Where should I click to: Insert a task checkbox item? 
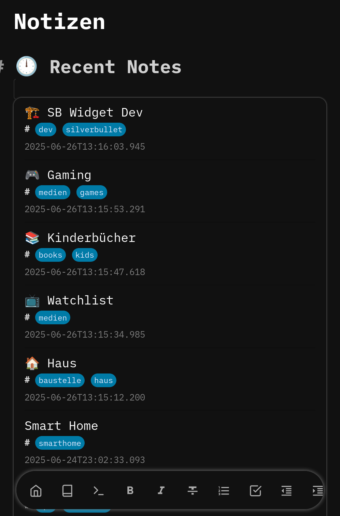click(255, 491)
